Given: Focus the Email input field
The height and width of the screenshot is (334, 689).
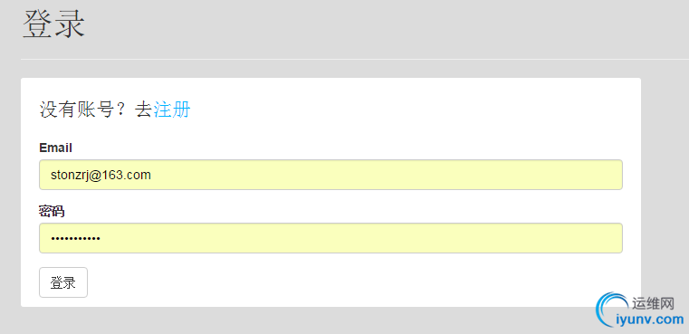Looking at the screenshot, I should pos(330,175).
